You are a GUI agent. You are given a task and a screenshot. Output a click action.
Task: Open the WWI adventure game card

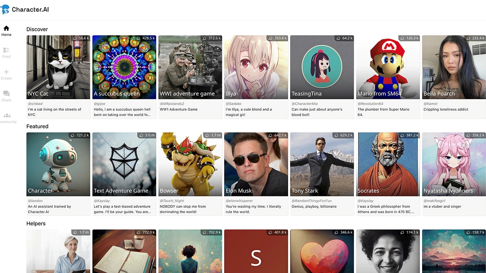(190, 67)
